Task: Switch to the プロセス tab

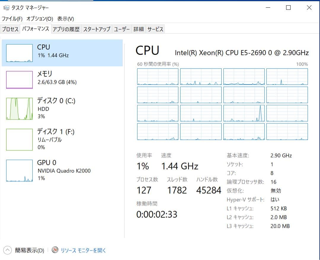Action: click(10, 29)
